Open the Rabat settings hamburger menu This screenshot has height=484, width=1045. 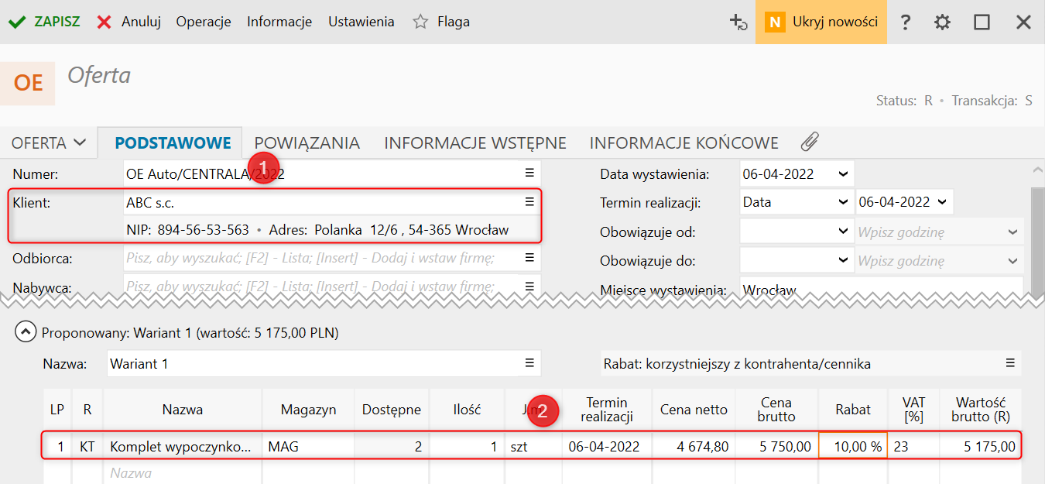[x=1010, y=363]
